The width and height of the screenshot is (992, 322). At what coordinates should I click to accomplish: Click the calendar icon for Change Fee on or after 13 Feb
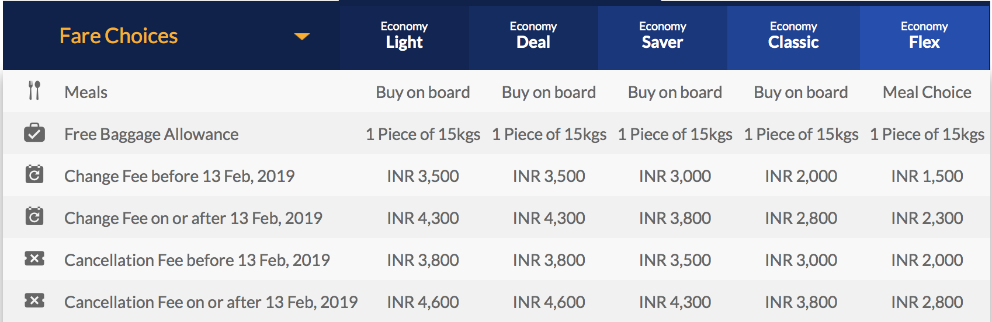click(x=34, y=216)
